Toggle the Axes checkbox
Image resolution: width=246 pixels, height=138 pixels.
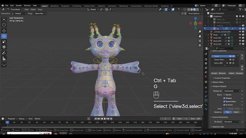pos(224,108)
